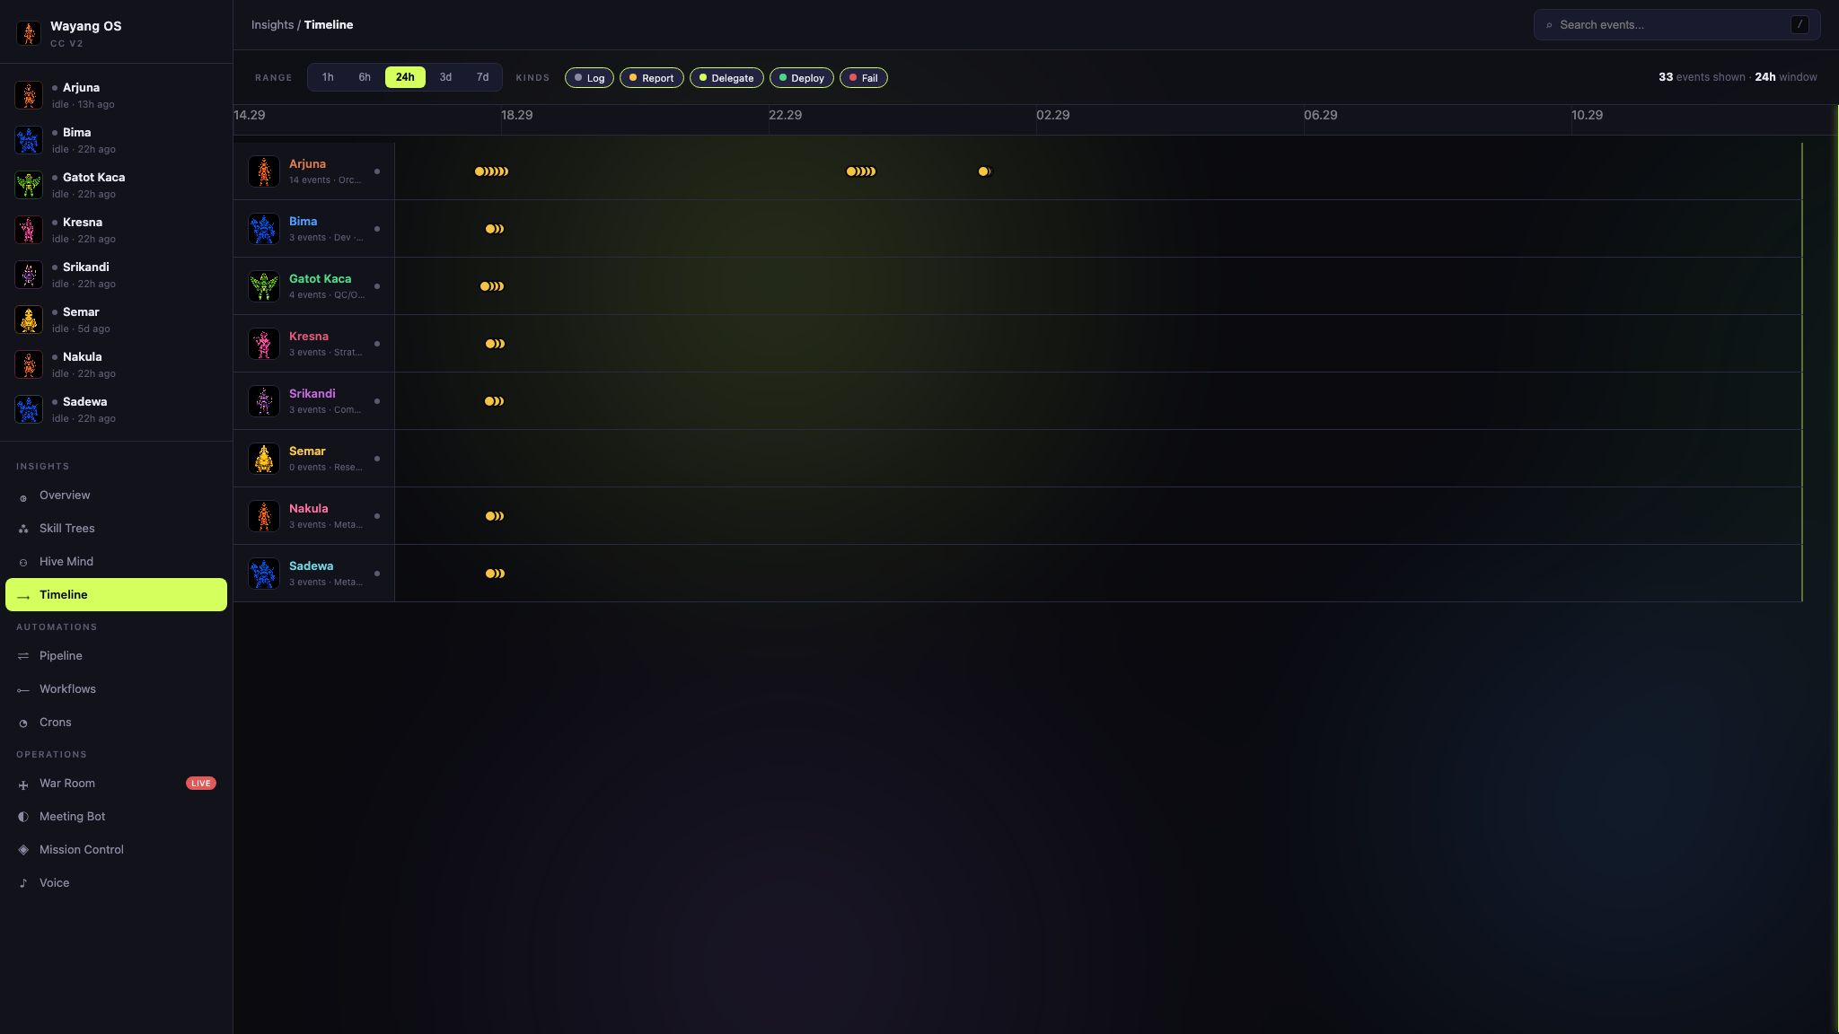Click the Voice note icon

click(23, 883)
